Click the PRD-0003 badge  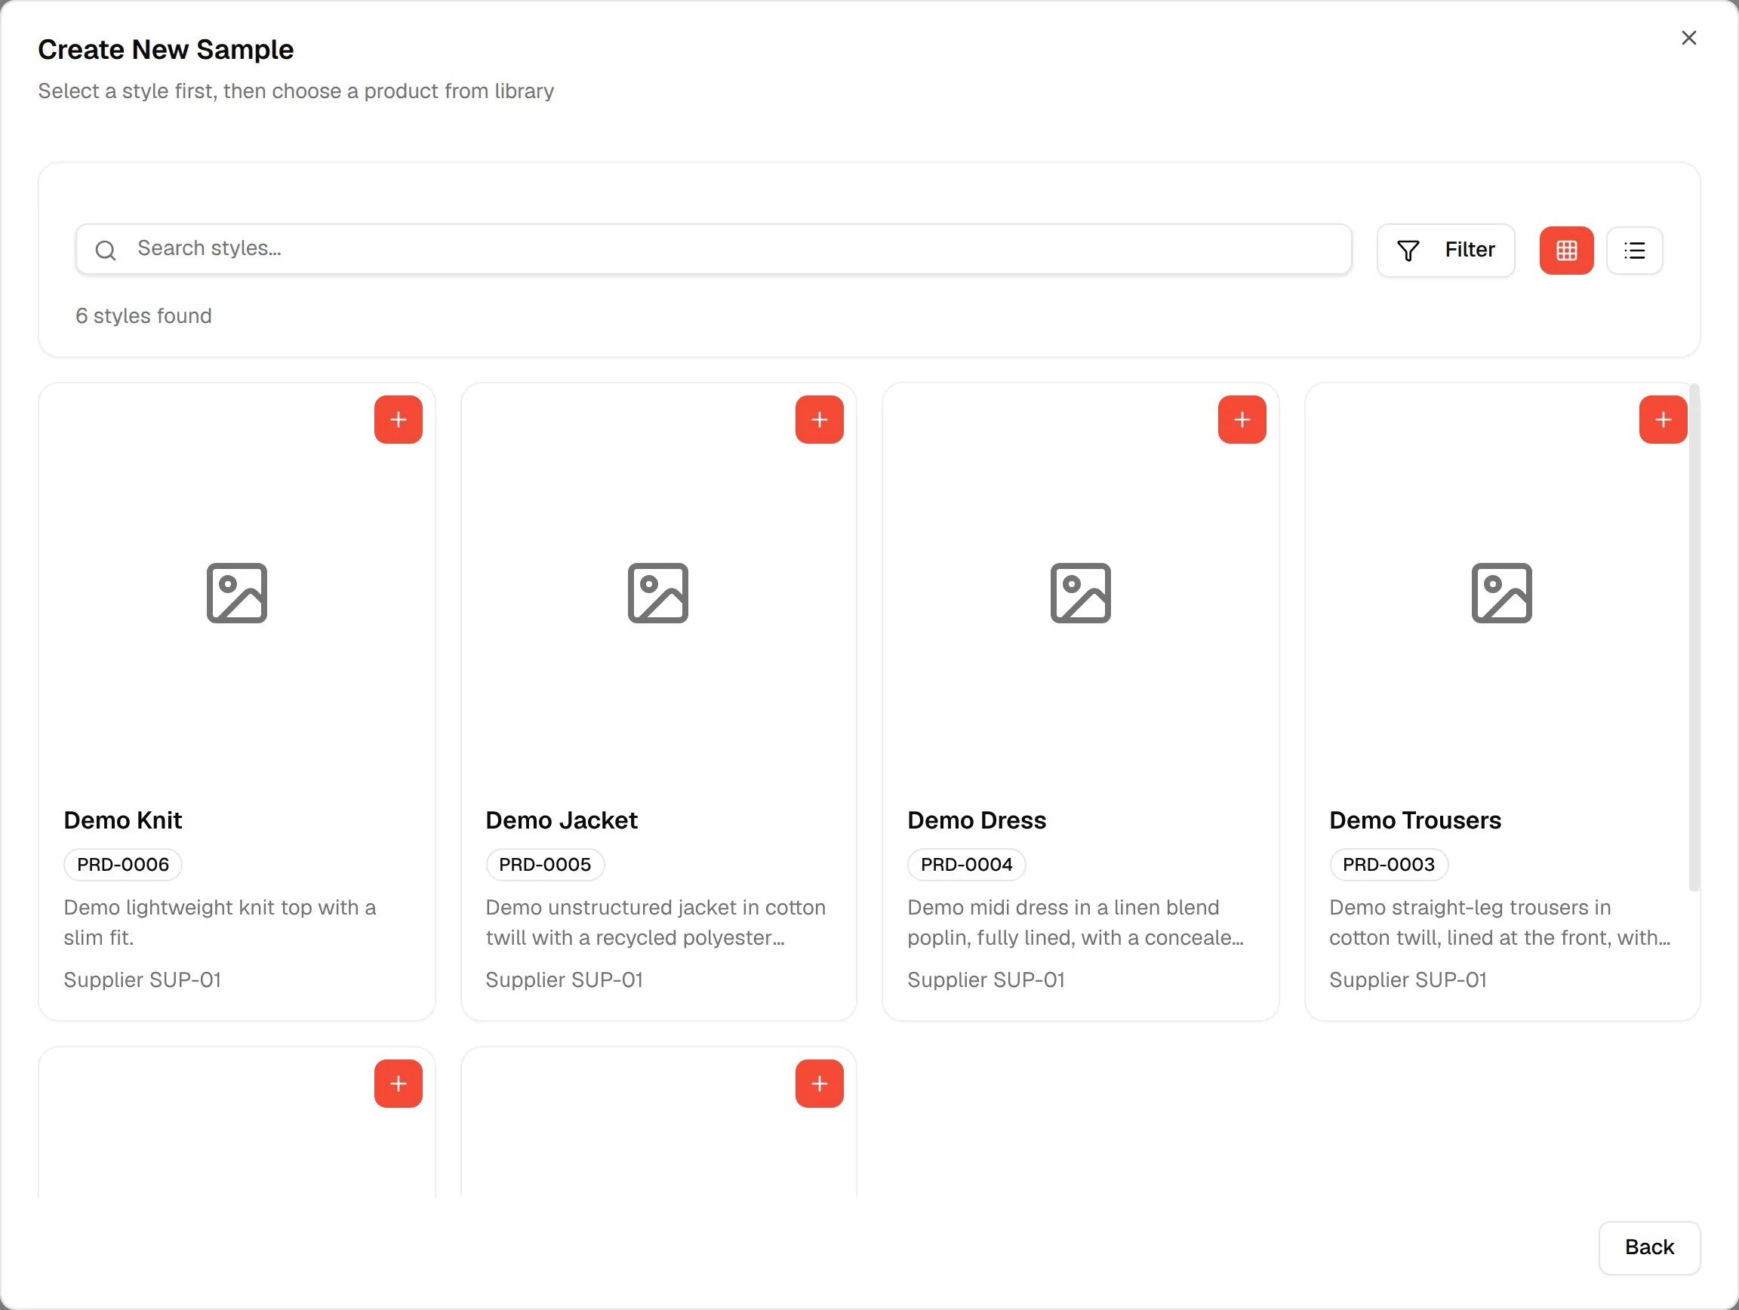(x=1388, y=865)
